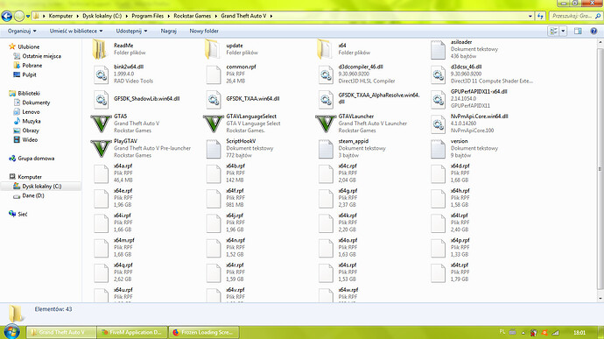Open the Wideo library
The width and height of the screenshot is (604, 339).
tap(30, 139)
